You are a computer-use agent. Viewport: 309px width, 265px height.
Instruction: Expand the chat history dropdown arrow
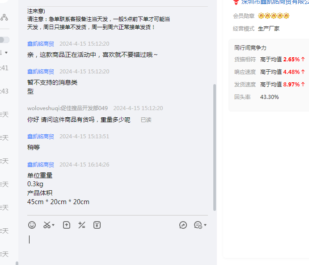(205, 225)
